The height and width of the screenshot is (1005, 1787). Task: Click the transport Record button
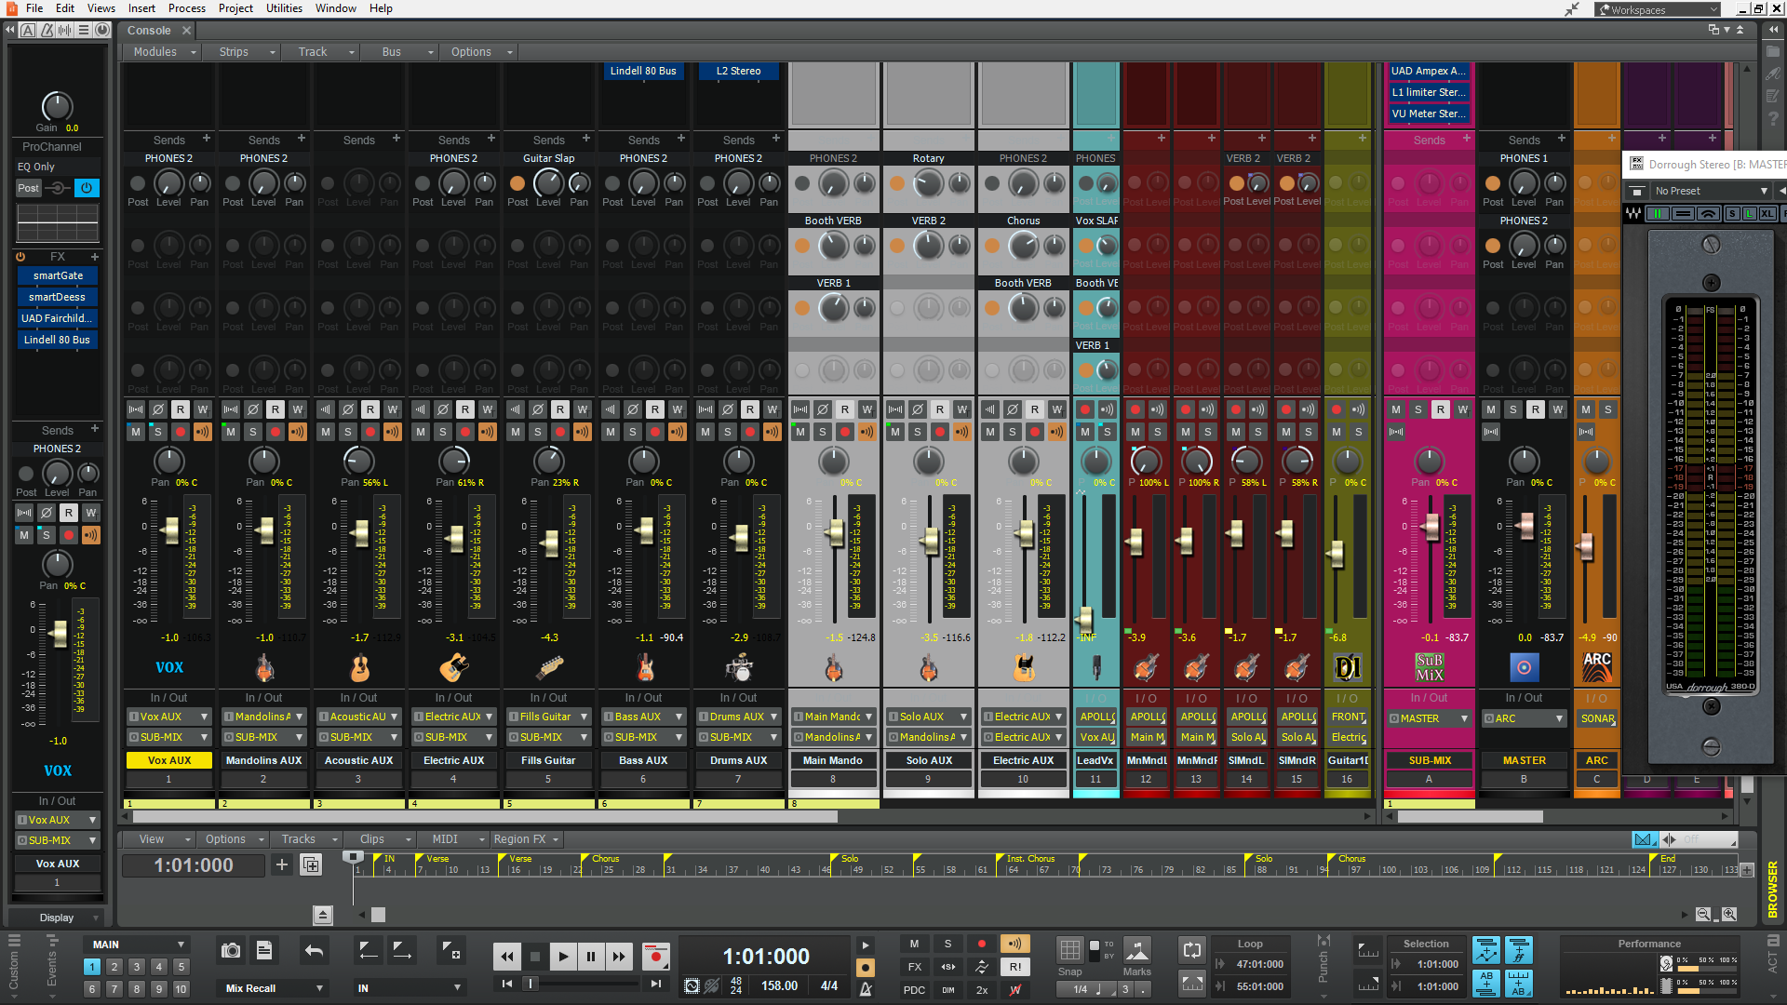[x=656, y=956]
